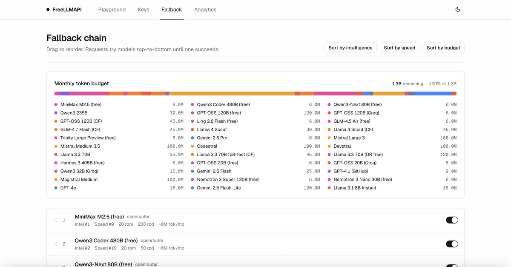
Task: Switch to the Keys tab
Action: 144,9
